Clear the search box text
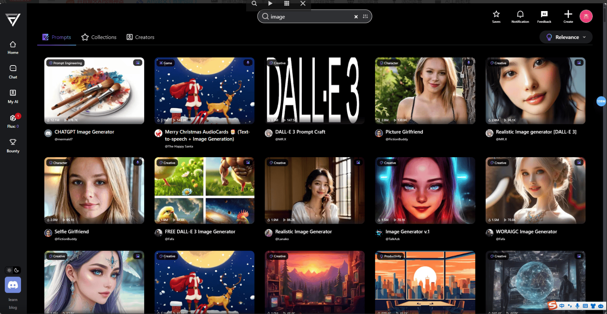This screenshot has height=314, width=607. [x=356, y=17]
